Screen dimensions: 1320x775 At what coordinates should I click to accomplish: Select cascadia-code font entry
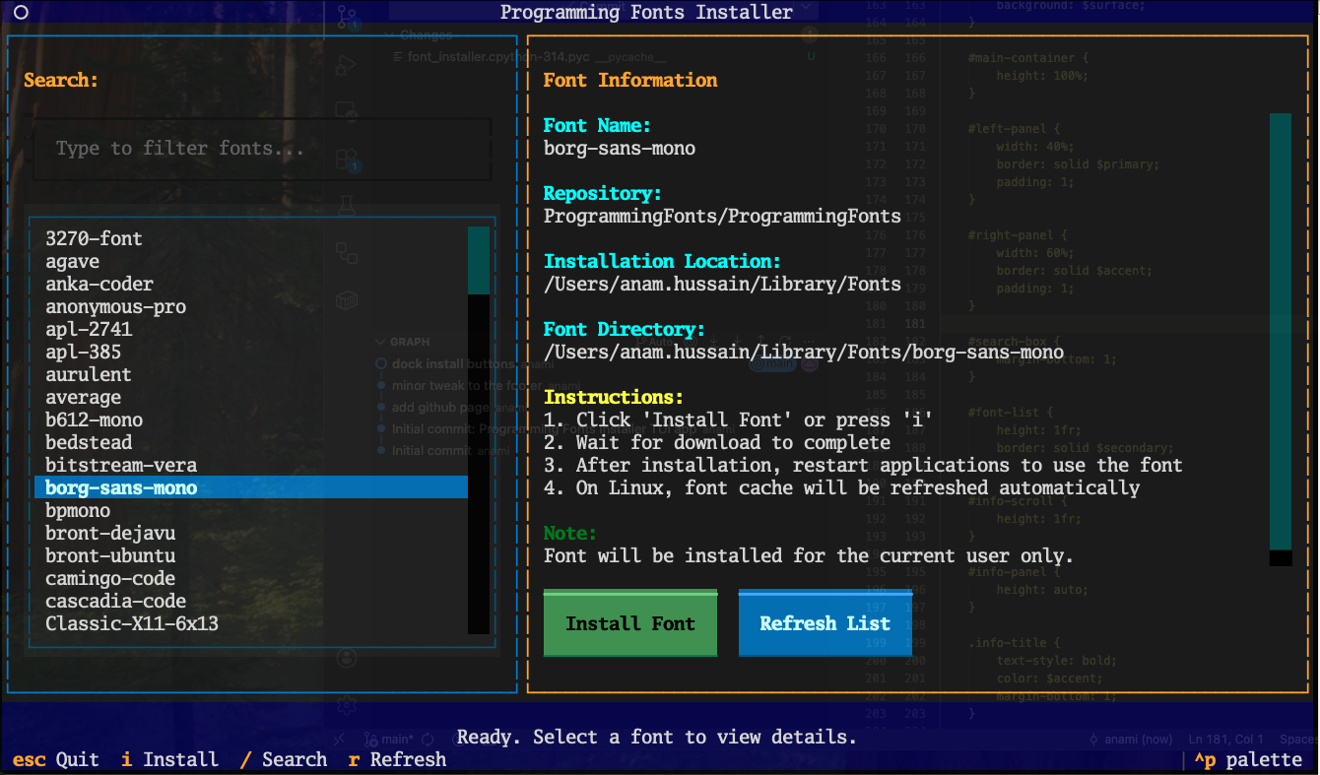pyautogui.click(x=115, y=601)
